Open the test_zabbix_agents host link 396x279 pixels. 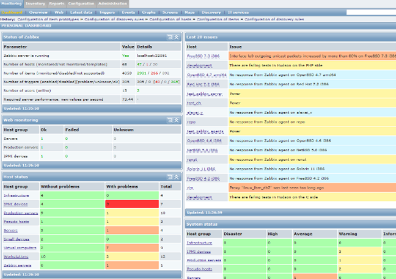(205, 131)
